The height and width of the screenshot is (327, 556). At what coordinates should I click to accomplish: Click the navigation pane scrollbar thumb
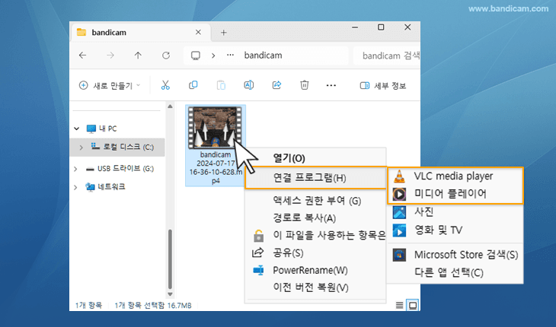pyautogui.click(x=170, y=259)
